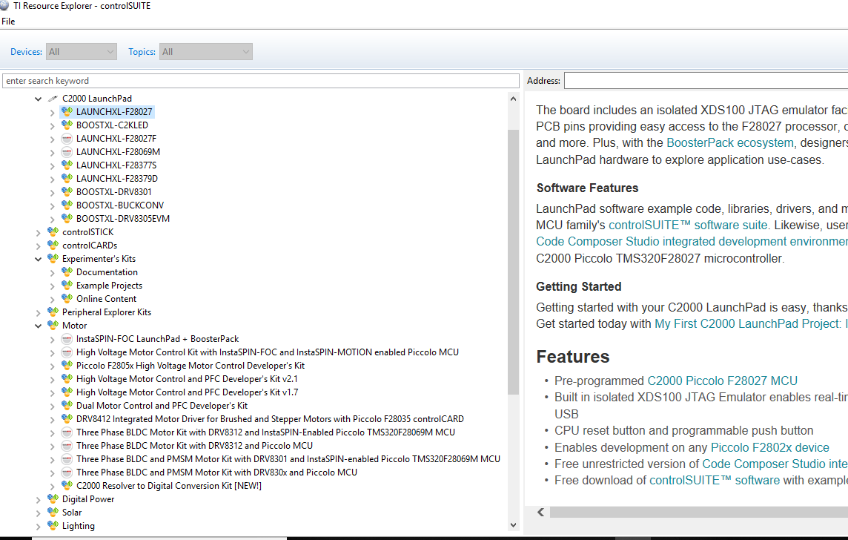Click the content pane scroll left arrow
Image resolution: width=848 pixels, height=540 pixels.
tap(541, 512)
